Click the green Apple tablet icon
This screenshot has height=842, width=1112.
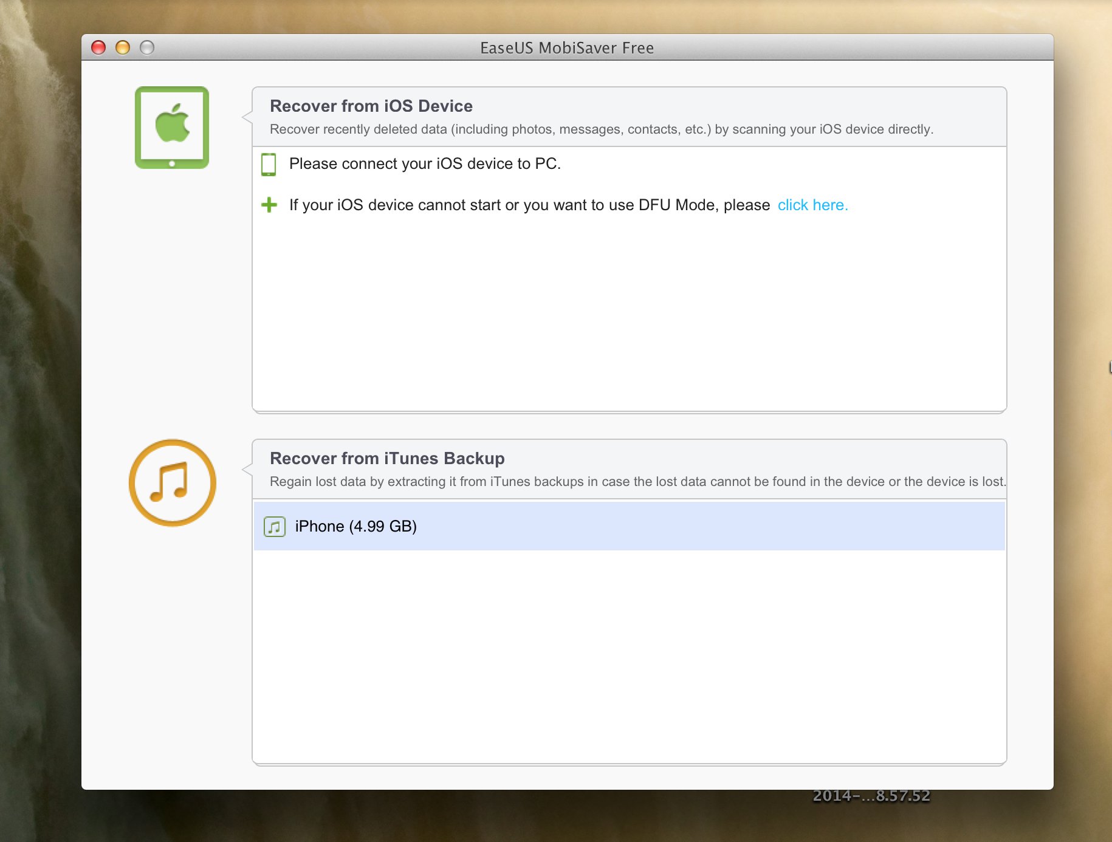[x=172, y=128]
